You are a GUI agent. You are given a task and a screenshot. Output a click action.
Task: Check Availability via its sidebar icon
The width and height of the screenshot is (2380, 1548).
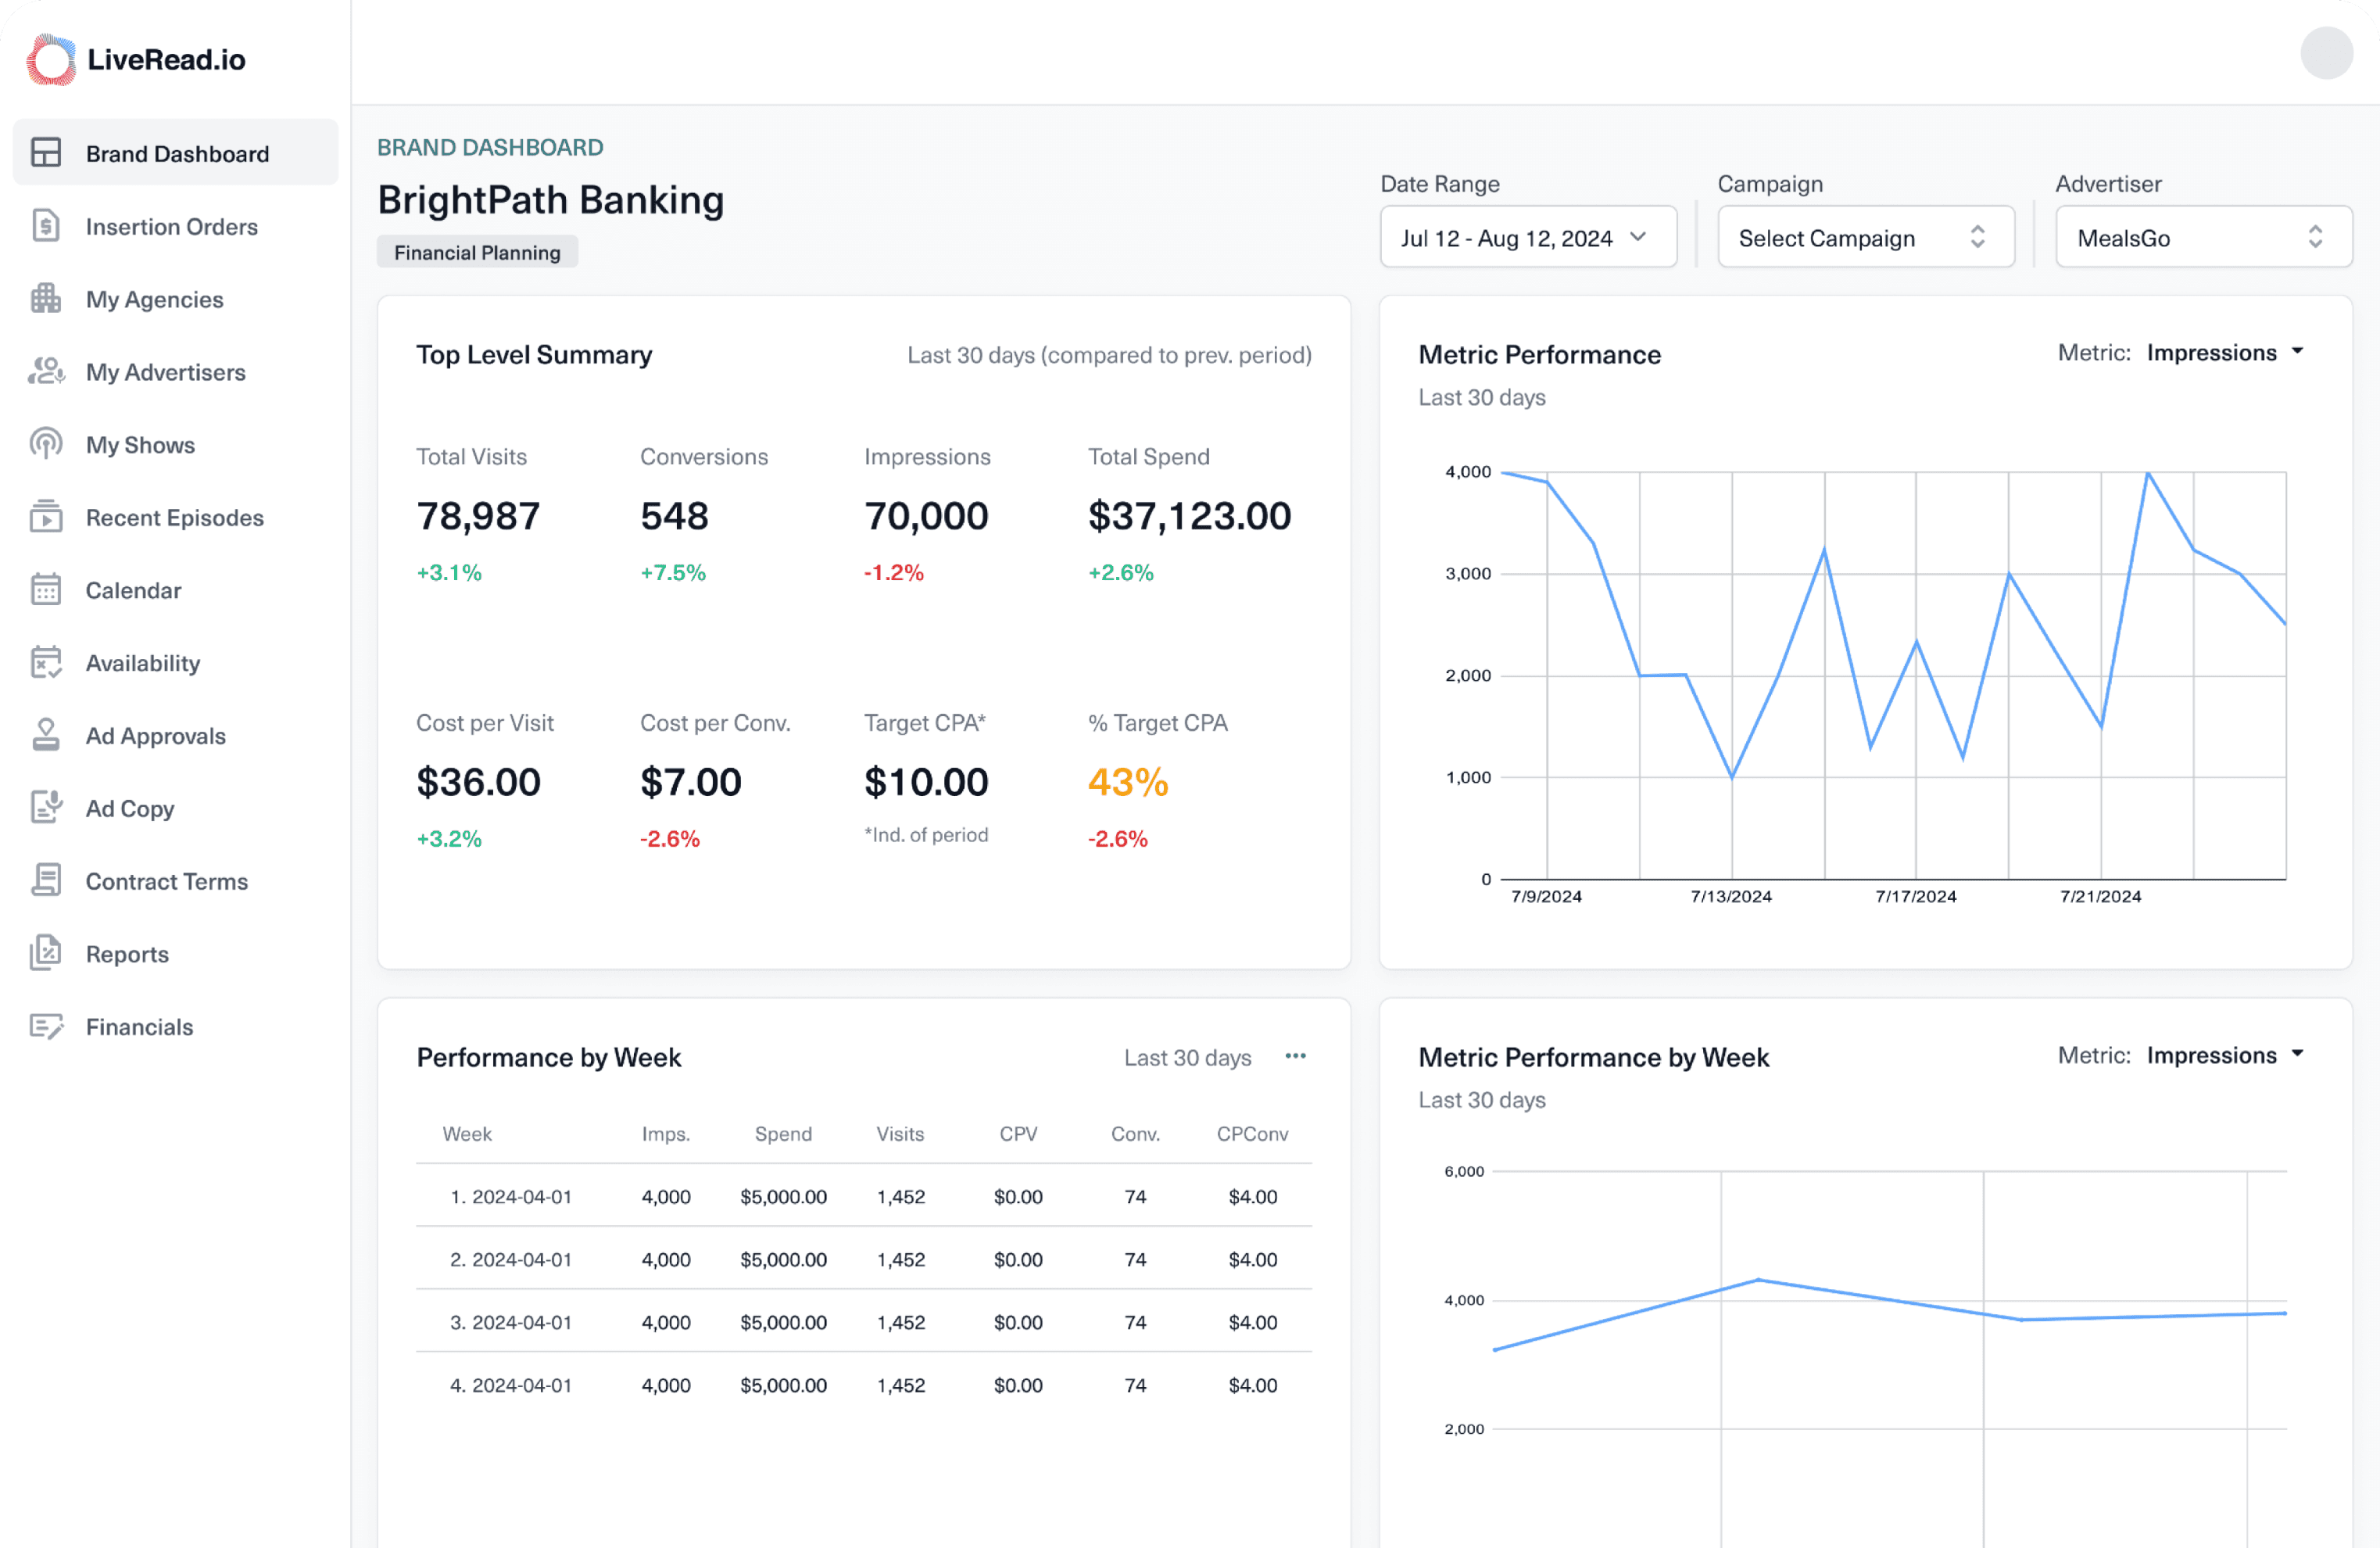(x=46, y=662)
